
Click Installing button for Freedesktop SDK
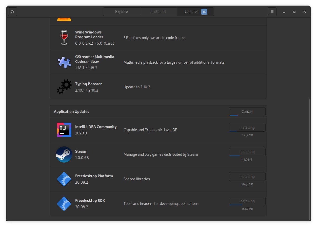click(x=247, y=201)
